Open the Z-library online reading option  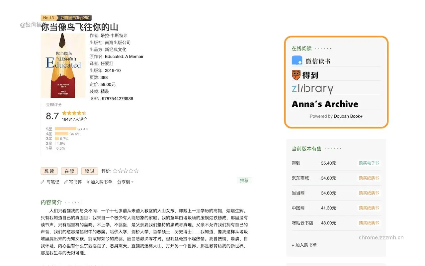312,88
